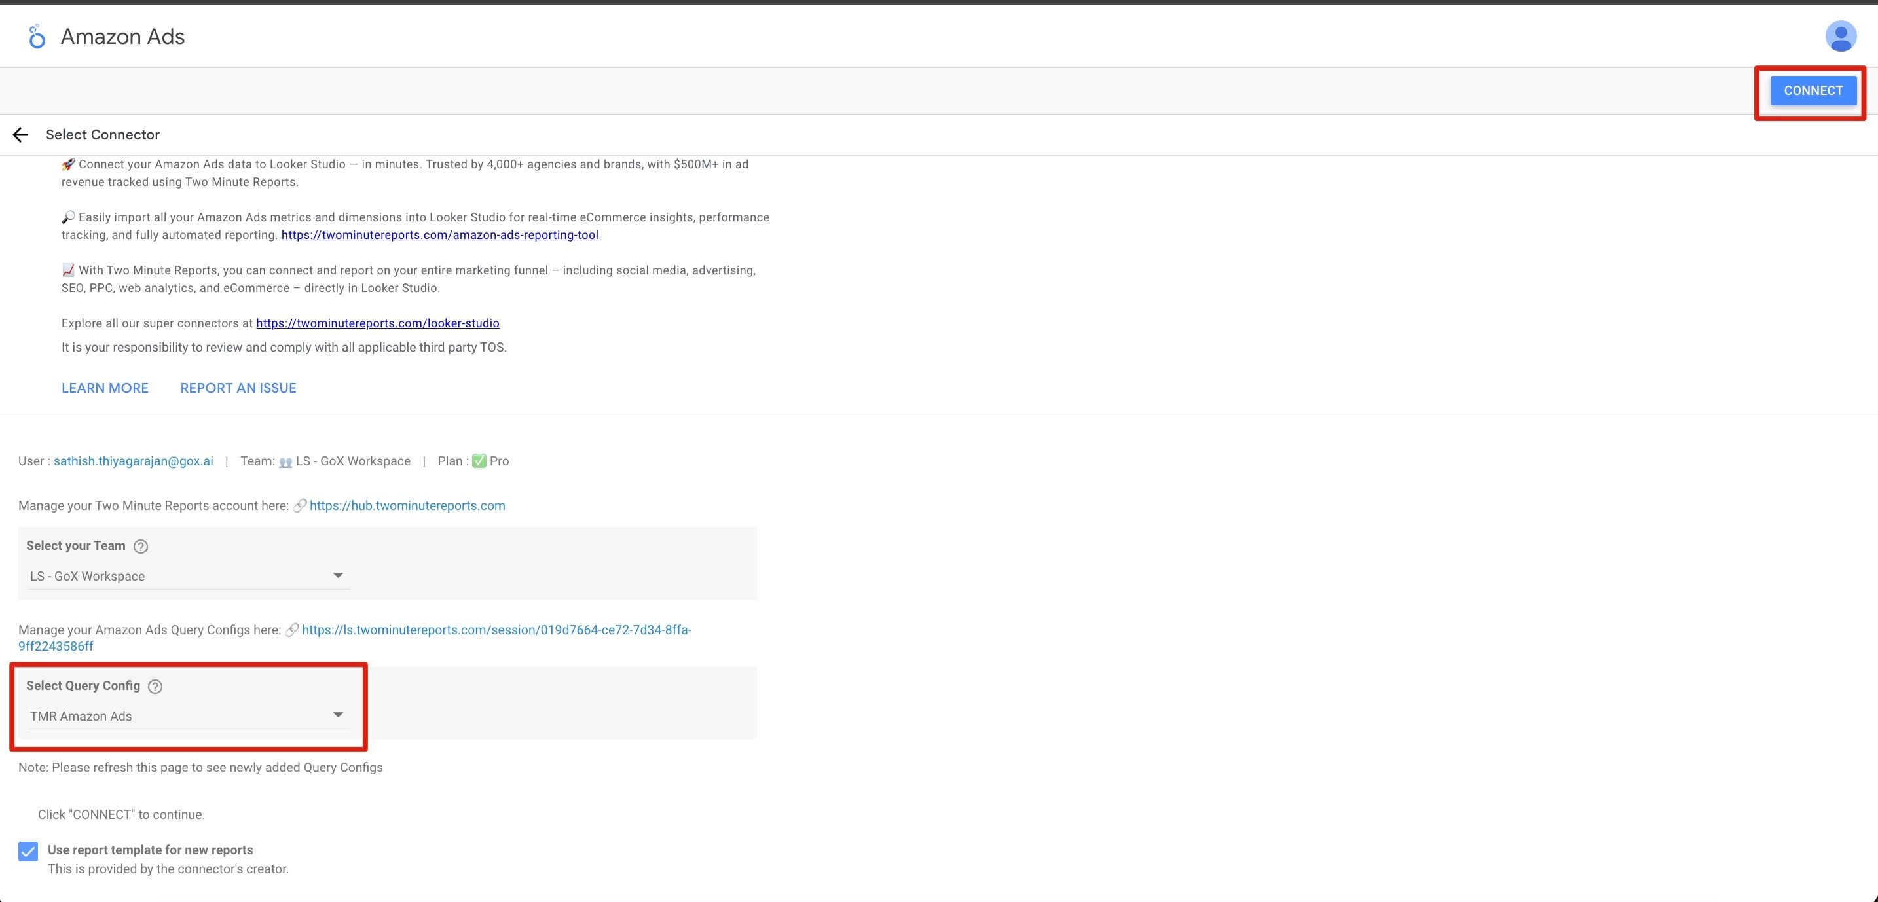Uncheck Use report template for new reports
The height and width of the screenshot is (902, 1878).
28,851
